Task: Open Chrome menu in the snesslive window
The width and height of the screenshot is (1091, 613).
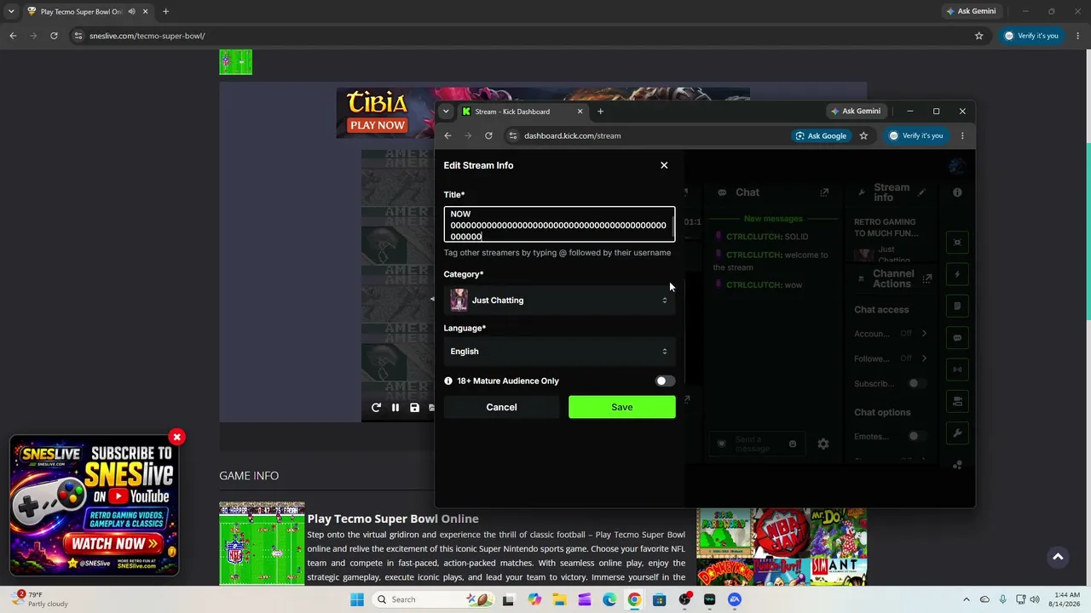Action: 1078,36
